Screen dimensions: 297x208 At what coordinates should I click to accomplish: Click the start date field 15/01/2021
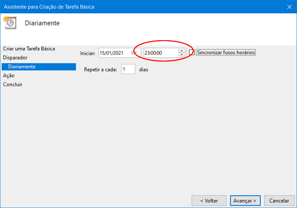[x=112, y=53]
